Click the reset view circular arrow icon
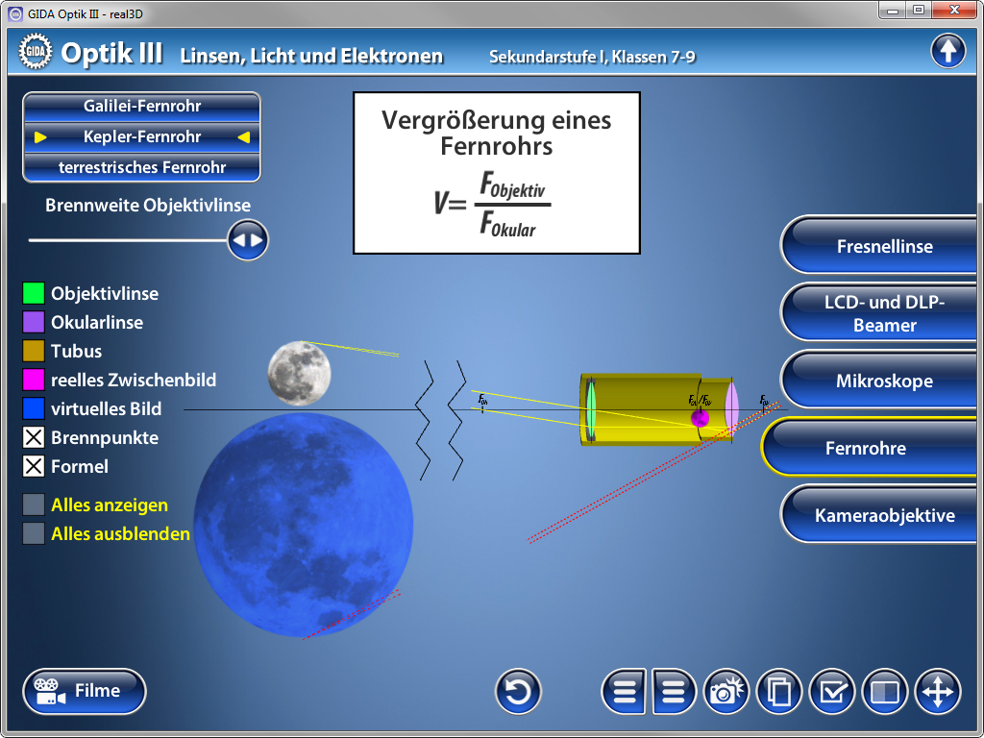984x738 pixels. (x=518, y=692)
